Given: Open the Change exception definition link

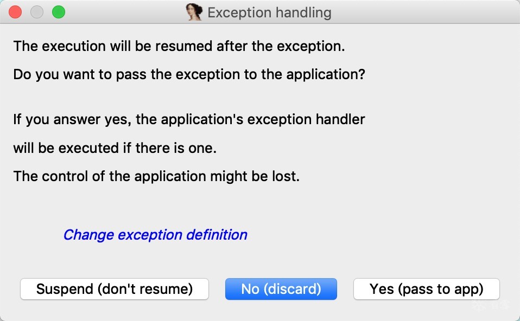Looking at the screenshot, I should point(155,235).
